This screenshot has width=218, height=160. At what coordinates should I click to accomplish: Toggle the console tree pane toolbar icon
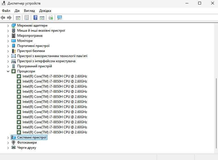click(x=18, y=18)
